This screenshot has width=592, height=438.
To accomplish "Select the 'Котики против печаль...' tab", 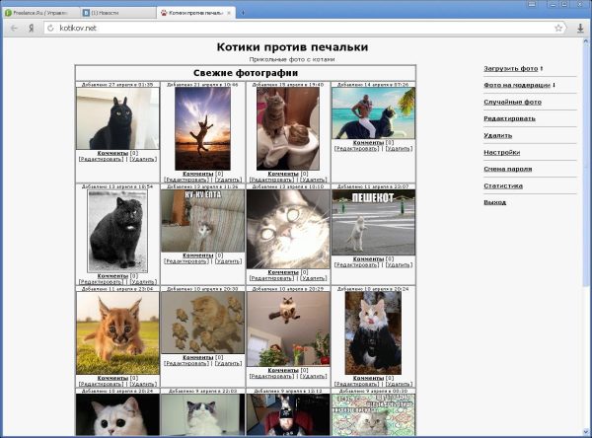I will coord(196,13).
